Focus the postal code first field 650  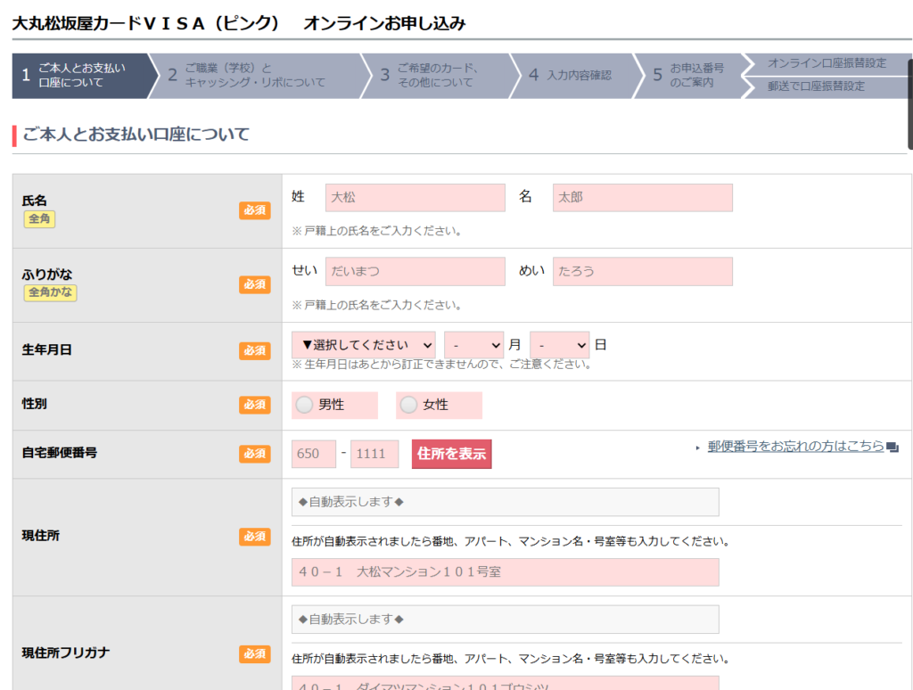(314, 454)
